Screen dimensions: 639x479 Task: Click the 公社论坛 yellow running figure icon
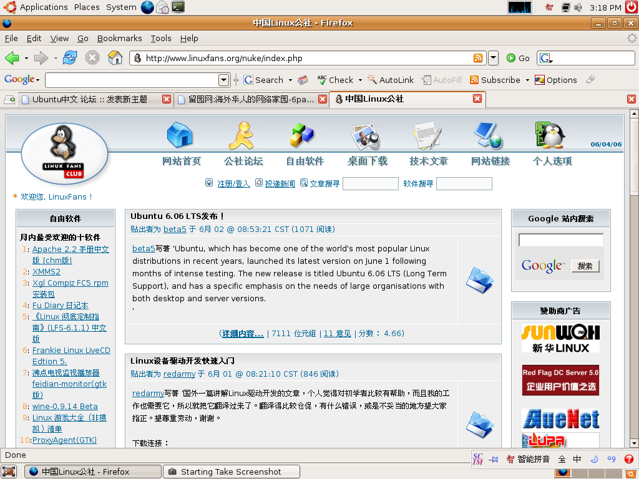[241, 135]
